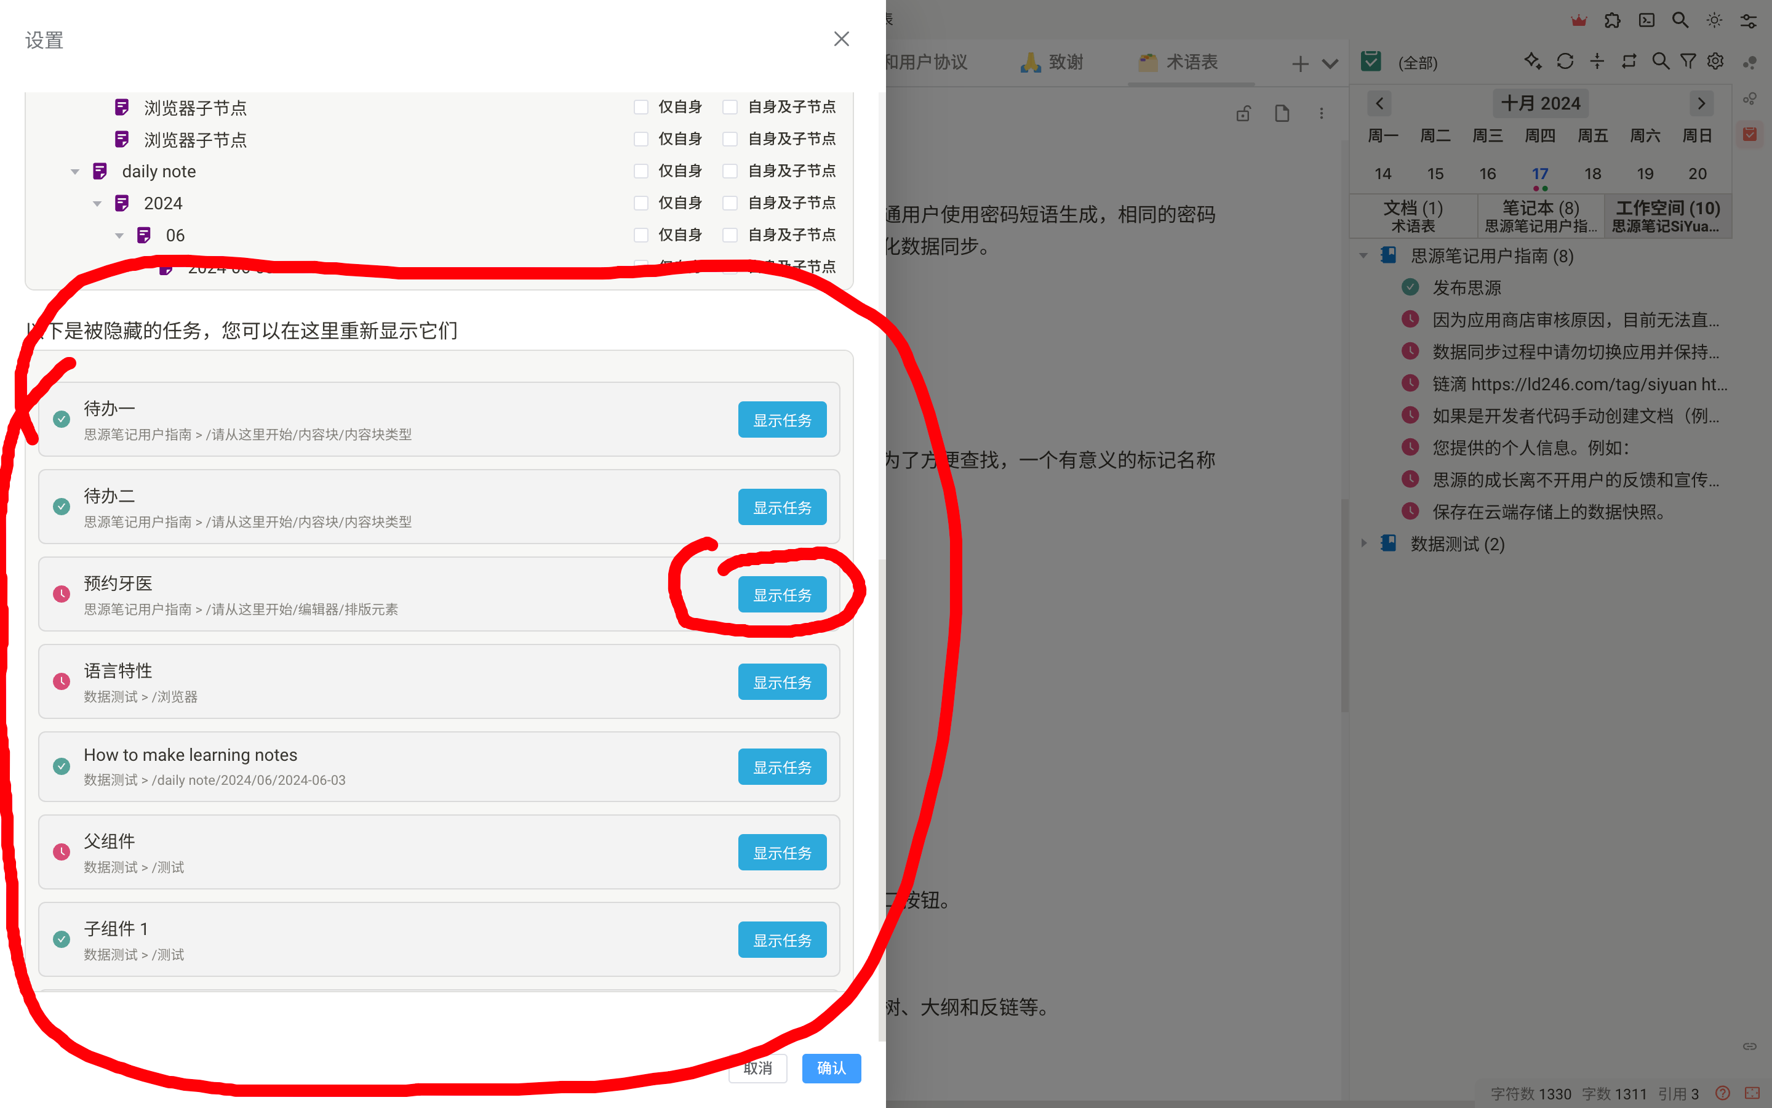
Task: Open the terminal command panel icon
Action: coord(1646,20)
